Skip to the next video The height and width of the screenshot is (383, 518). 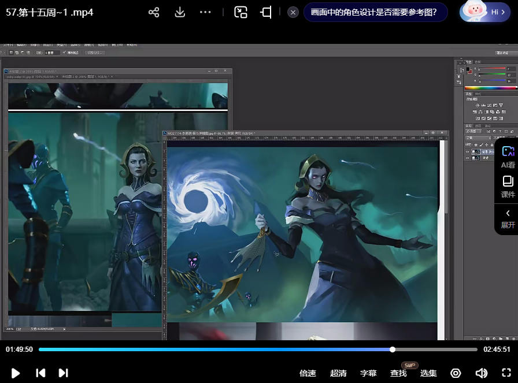coord(64,373)
